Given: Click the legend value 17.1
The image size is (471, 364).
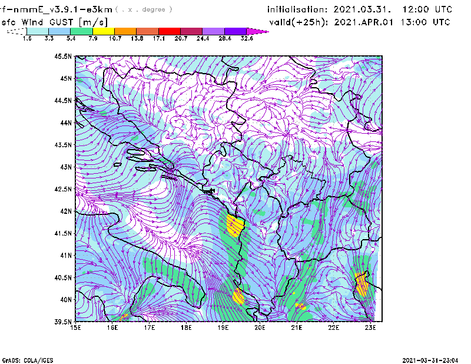Looking at the screenshot, I should click(158, 38).
